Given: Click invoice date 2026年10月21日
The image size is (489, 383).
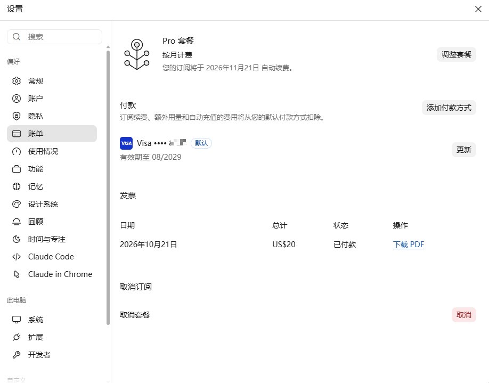Looking at the screenshot, I should 149,245.
